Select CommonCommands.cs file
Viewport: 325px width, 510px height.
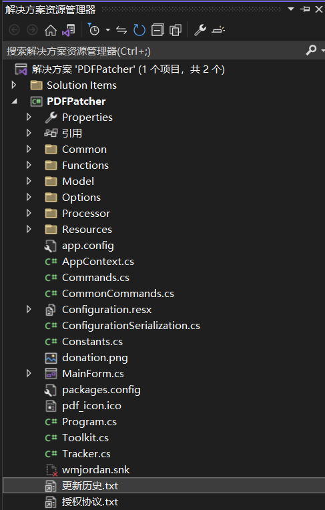118,293
